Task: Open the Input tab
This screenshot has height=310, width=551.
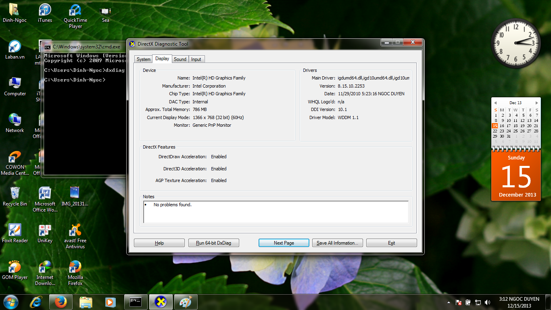Action: (x=196, y=59)
